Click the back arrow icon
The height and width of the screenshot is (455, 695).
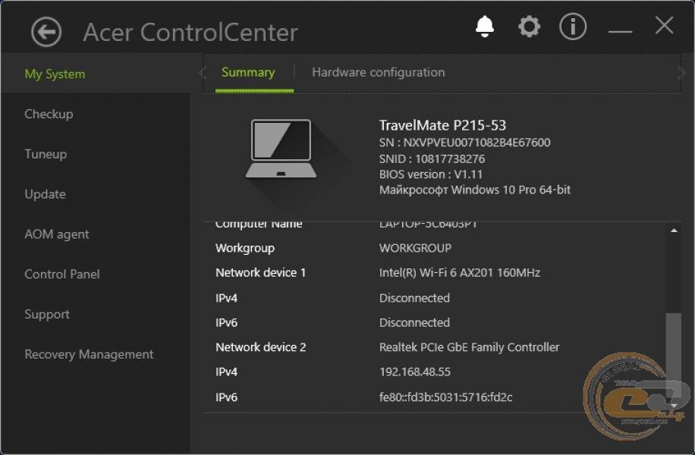46,32
